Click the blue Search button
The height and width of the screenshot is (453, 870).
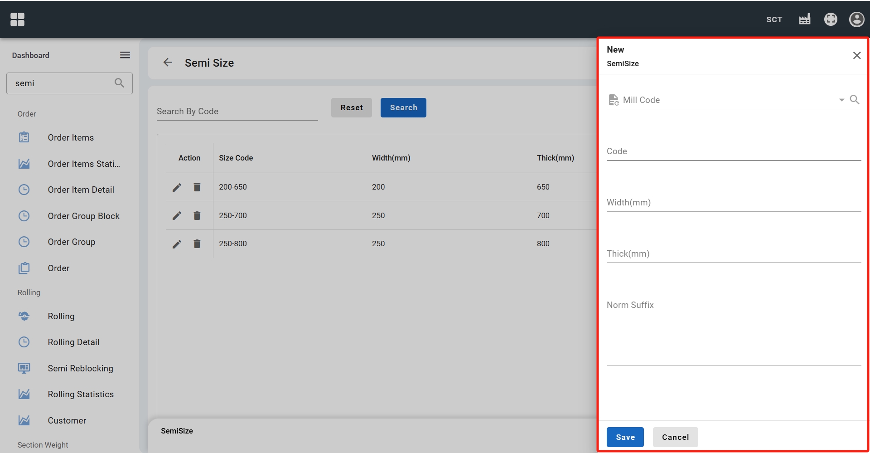coord(403,108)
